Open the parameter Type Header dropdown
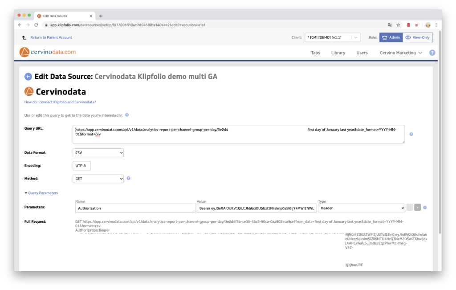The height and width of the screenshot is (290, 456). [x=362, y=208]
